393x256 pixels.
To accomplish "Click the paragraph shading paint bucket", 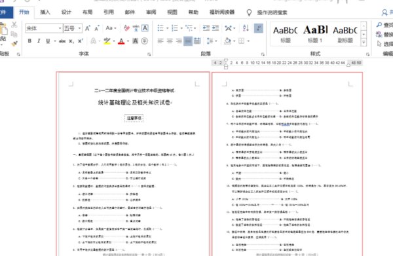I will 227,41.
